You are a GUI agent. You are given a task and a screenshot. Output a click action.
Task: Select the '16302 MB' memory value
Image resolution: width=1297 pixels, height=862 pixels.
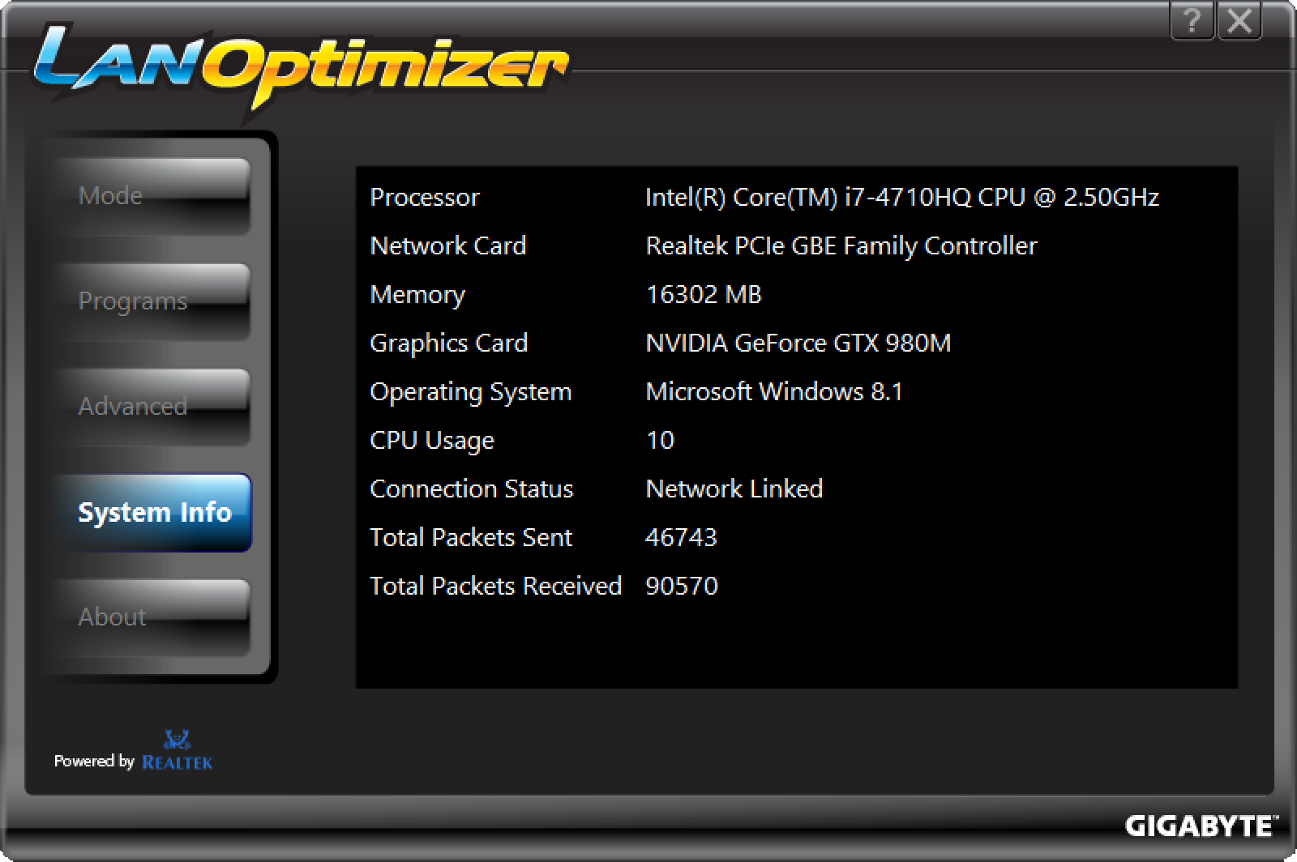coord(704,294)
